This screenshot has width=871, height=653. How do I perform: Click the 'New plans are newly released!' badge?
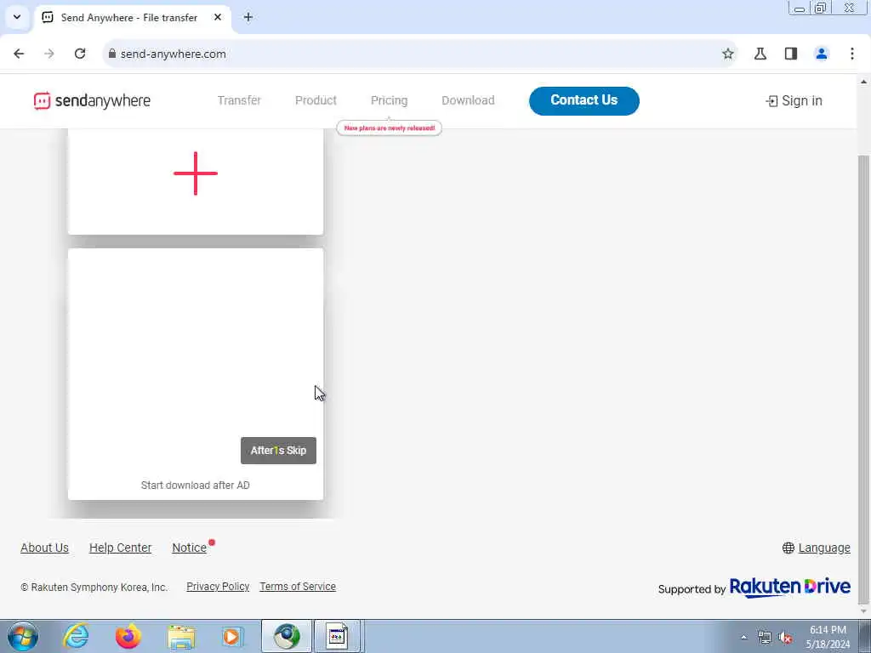[390, 128]
